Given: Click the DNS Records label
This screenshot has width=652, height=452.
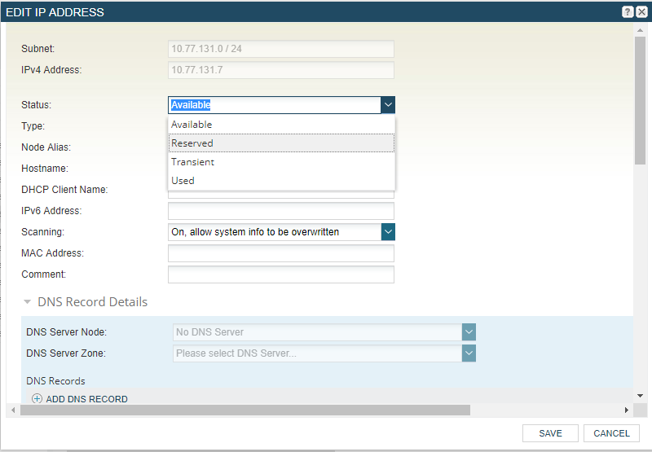Looking at the screenshot, I should [x=55, y=381].
